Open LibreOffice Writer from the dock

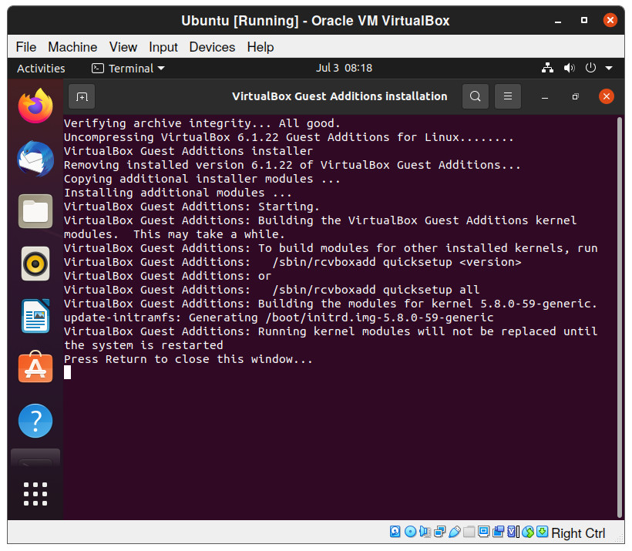(x=35, y=317)
